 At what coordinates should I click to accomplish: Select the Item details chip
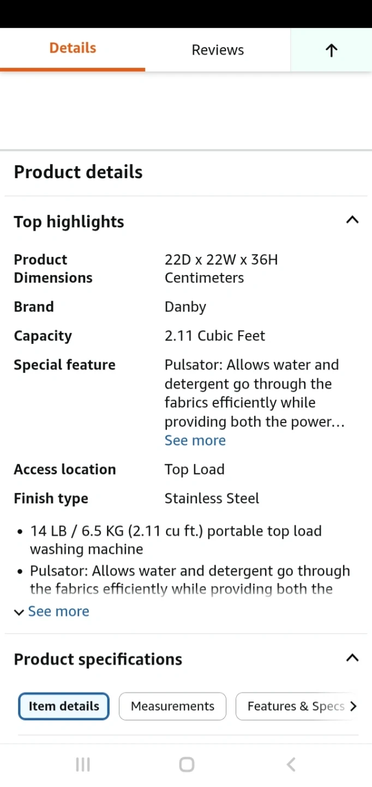[x=64, y=706]
